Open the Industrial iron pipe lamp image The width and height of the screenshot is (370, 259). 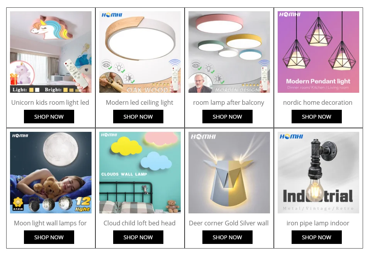tap(318, 172)
